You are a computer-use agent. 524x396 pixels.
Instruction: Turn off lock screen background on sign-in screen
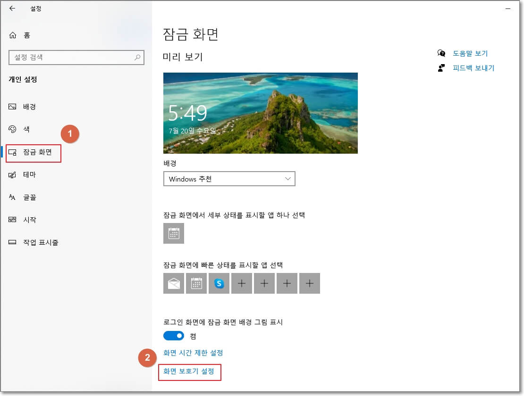click(x=174, y=336)
